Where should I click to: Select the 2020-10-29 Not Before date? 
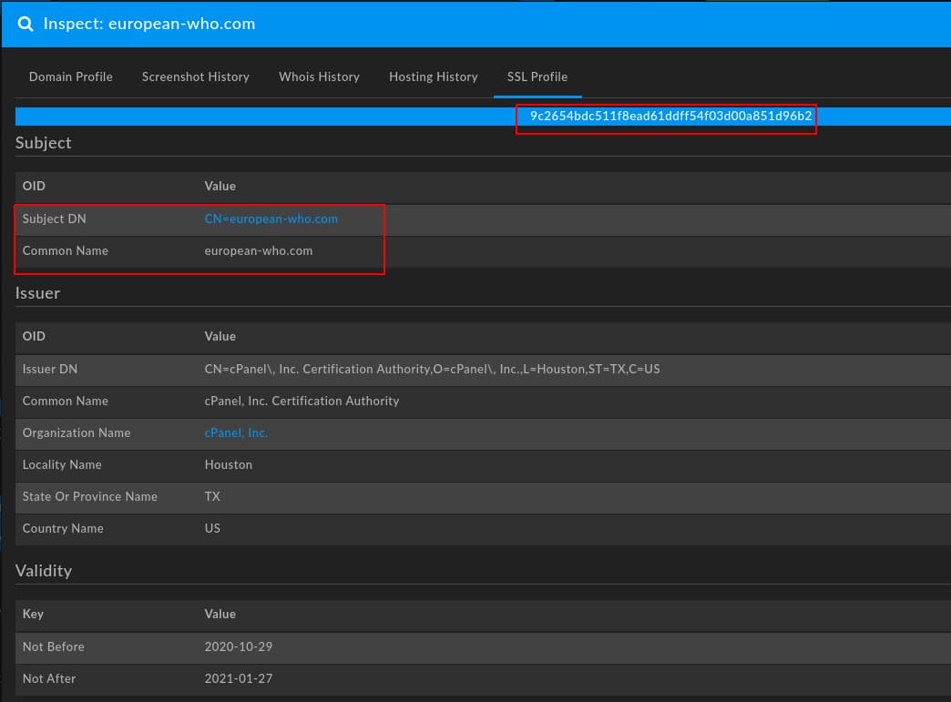click(239, 646)
